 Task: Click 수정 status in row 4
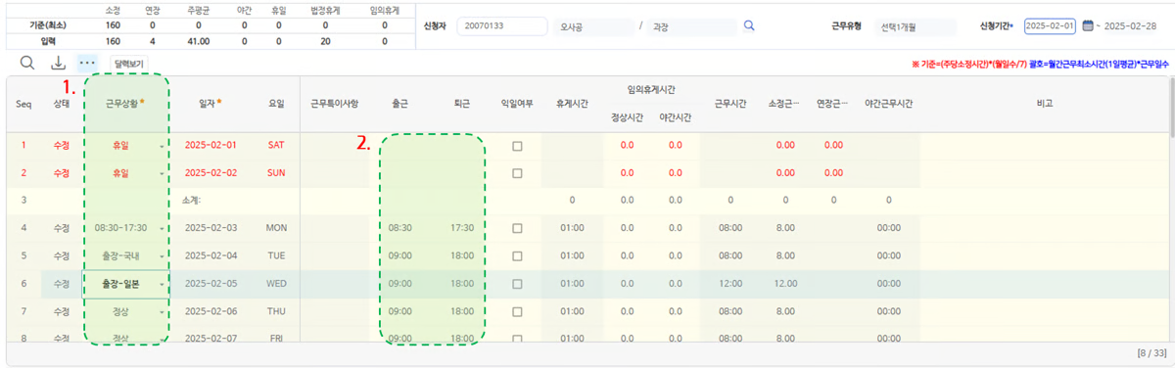(x=62, y=228)
